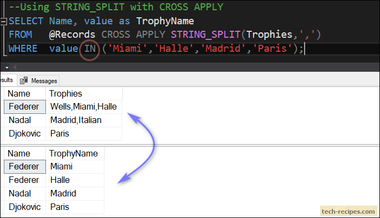Viewport: 380px width, 218px height.
Task: Click the IN keyword in WHERE clause
Action: coord(90,49)
